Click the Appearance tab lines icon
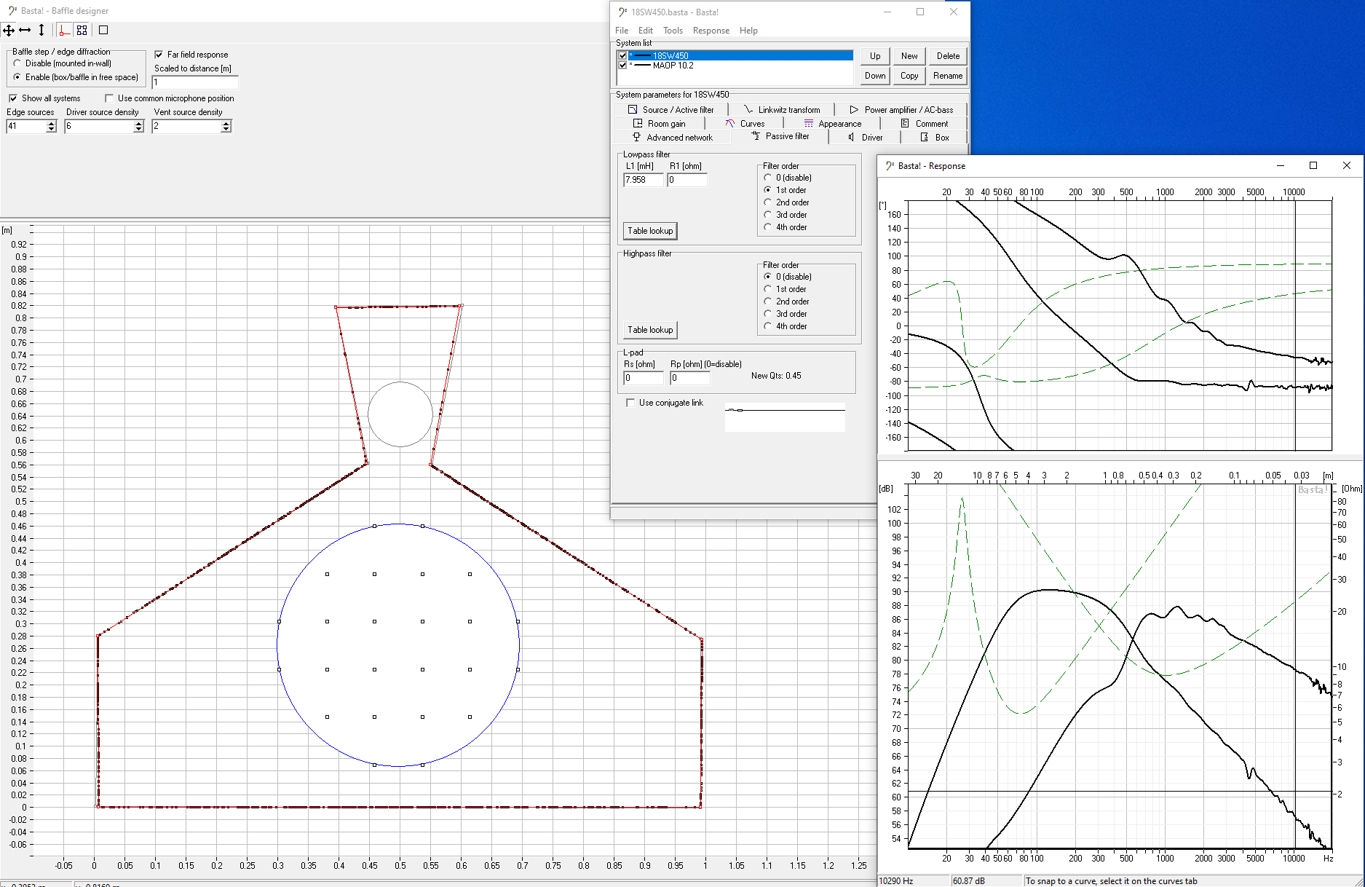Screen dimensions: 1365x887 [809, 124]
